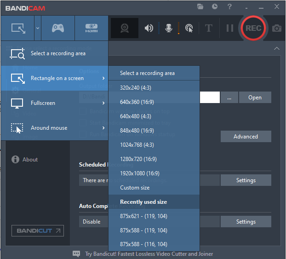Collapse the panel with up chevron
The height and width of the screenshot is (259, 286).
pos(277,48)
